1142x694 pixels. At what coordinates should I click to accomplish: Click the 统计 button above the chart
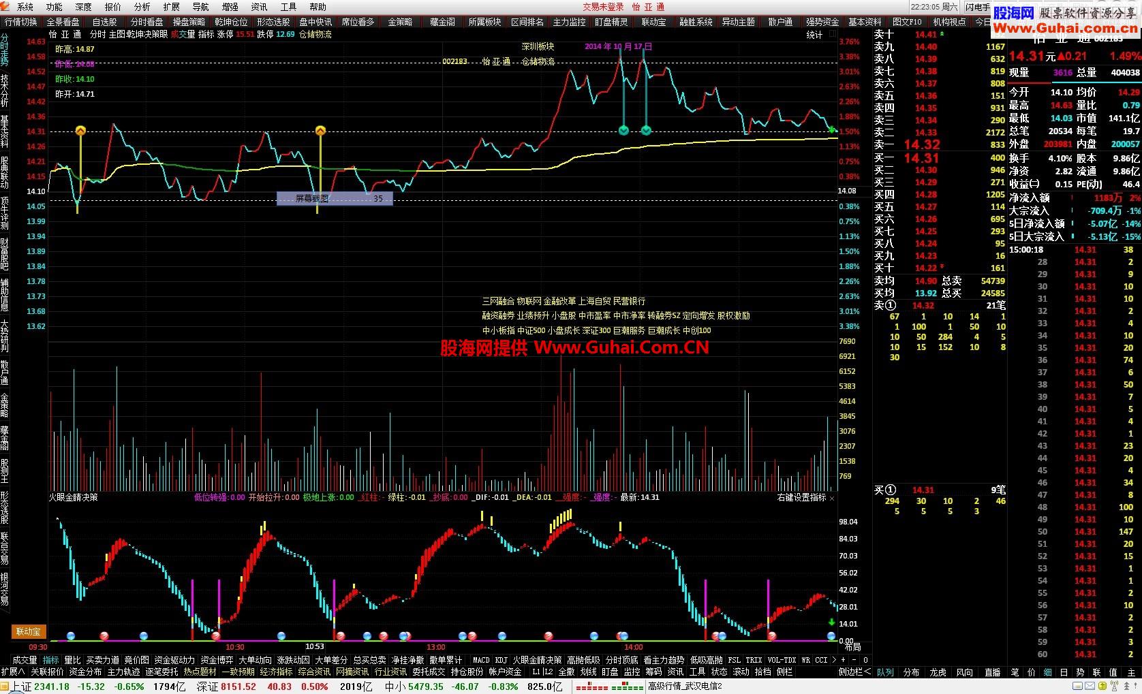[x=814, y=34]
